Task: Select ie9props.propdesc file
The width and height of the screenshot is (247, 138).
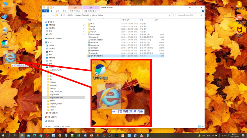Action: click(97, 40)
